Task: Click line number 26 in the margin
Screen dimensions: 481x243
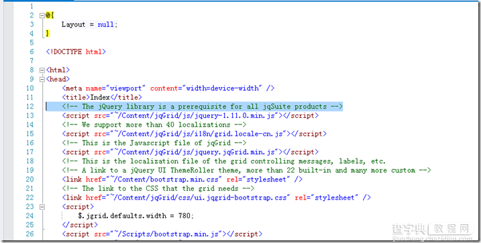Action: click(x=30, y=234)
